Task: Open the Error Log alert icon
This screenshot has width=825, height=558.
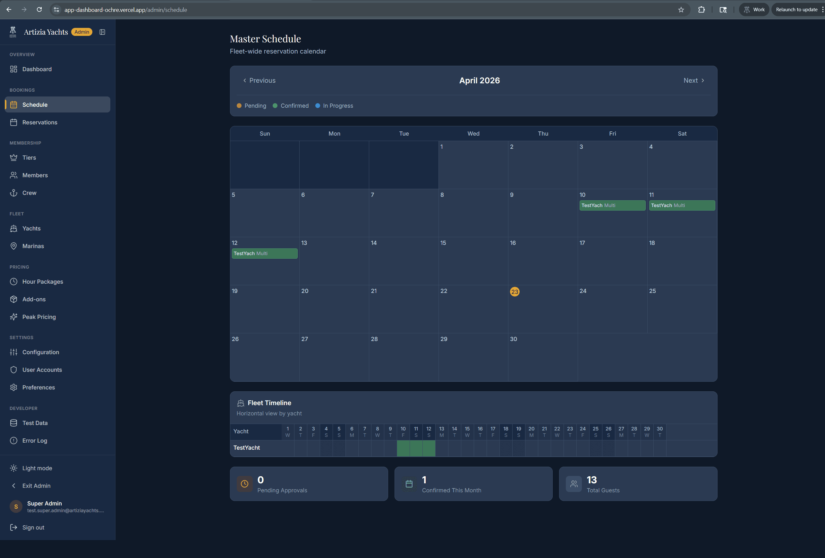Action: coord(13,441)
